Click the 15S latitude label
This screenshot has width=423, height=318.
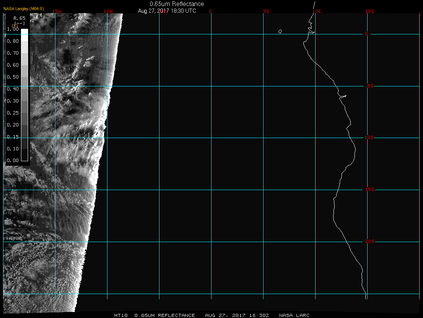point(369,189)
